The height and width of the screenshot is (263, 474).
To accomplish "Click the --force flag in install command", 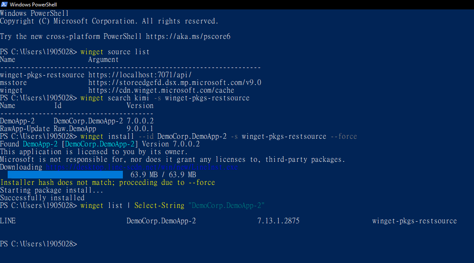I will [344, 137].
